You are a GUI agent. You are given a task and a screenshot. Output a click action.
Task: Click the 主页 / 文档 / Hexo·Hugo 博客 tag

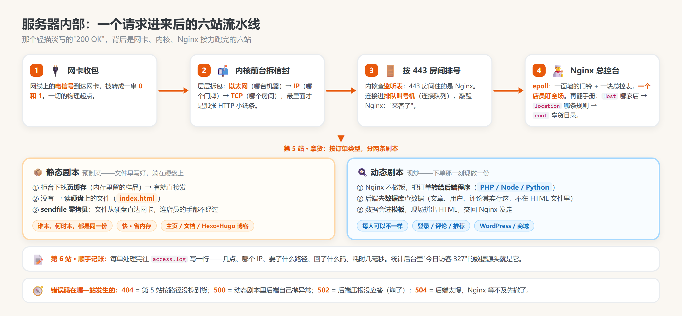207,226
